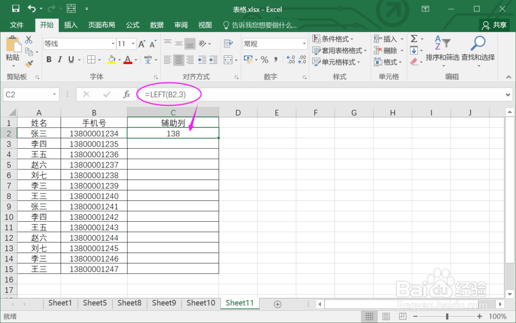Click the Format Painter brush icon

tap(28, 64)
